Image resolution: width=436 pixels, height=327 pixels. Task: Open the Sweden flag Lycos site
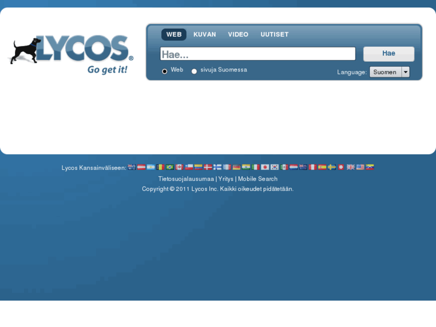(332, 167)
